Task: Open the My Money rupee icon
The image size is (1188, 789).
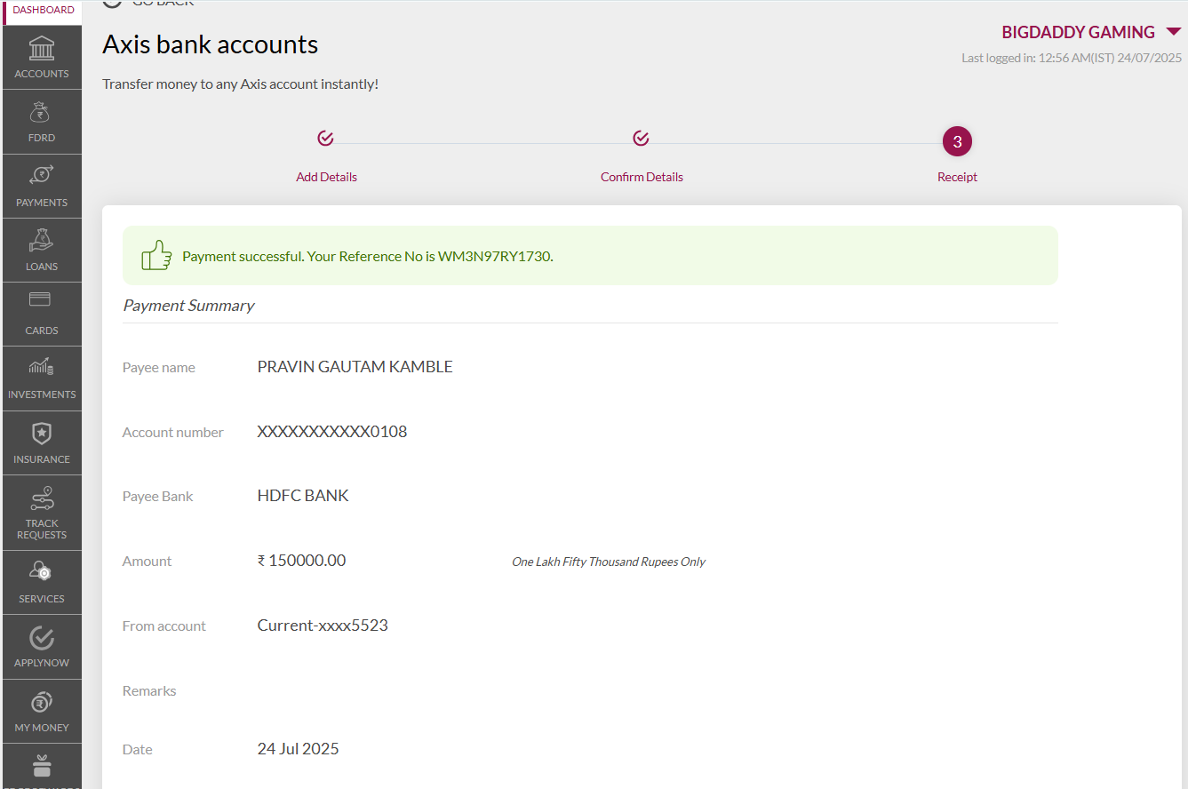Action: 42,703
